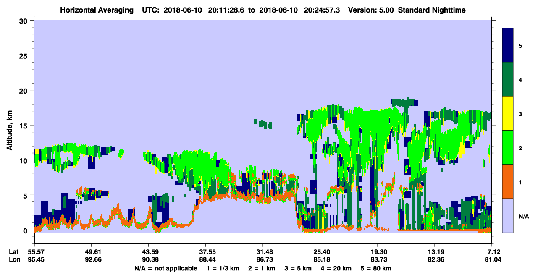546x280 pixels.
Task: Click the 'Lat' row label
Action: point(13,252)
